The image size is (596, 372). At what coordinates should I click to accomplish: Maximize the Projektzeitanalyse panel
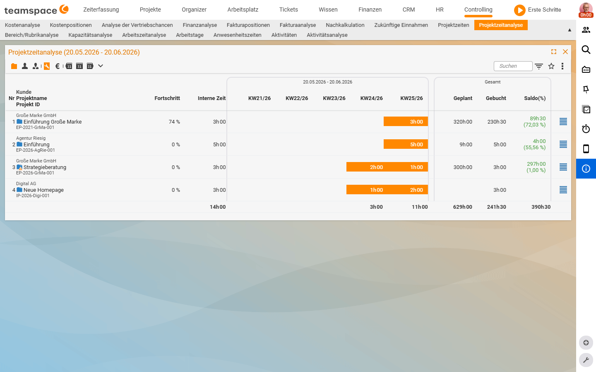(554, 52)
